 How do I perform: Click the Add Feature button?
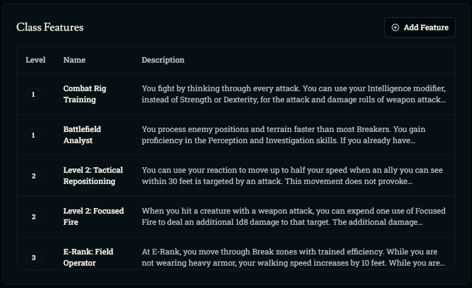[x=419, y=27]
